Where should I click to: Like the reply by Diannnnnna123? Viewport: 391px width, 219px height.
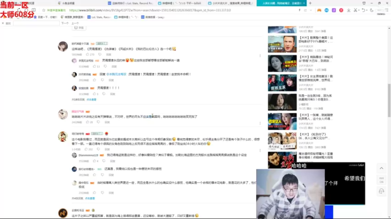pyautogui.click(x=94, y=161)
